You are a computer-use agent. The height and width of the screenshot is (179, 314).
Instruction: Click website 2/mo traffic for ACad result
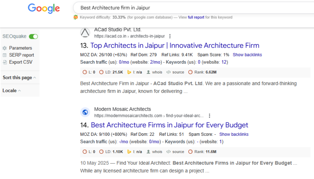[155, 62]
